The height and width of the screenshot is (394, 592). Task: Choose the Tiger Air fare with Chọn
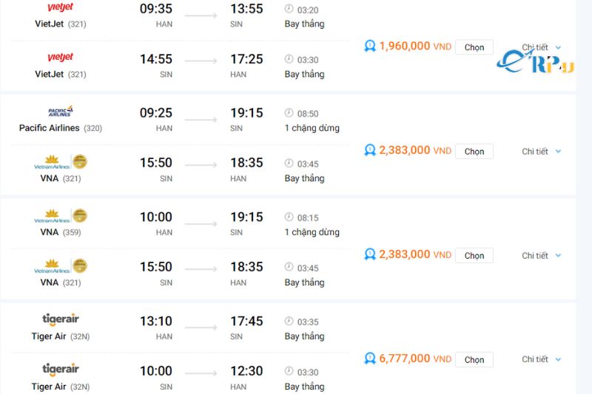[474, 359]
